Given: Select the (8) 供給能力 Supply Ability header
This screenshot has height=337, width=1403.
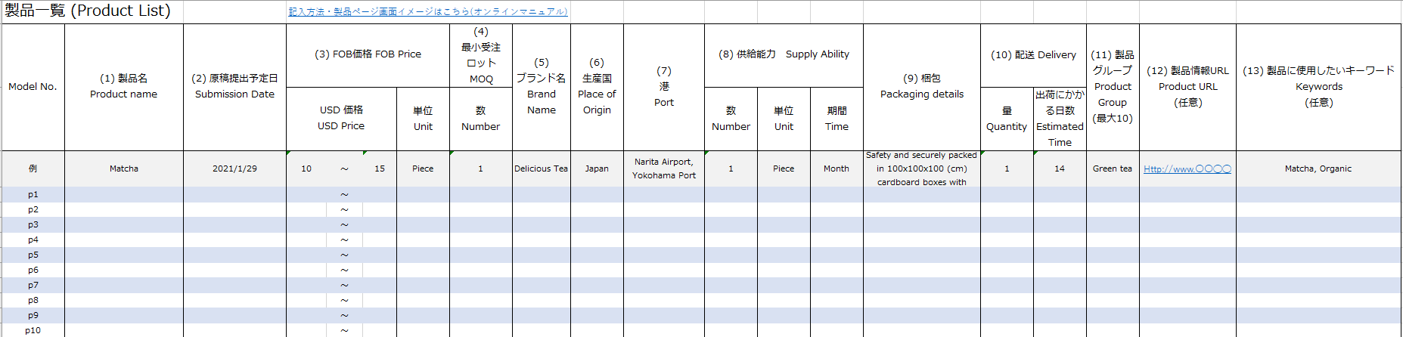Looking at the screenshot, I should point(784,54).
